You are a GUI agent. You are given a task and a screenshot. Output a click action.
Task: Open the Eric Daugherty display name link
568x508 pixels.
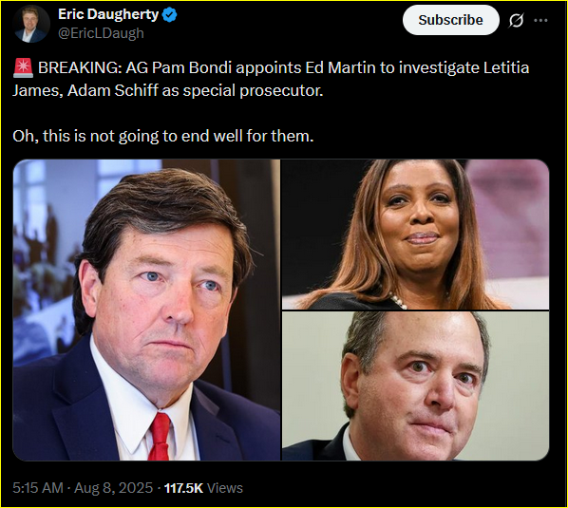coord(108,14)
